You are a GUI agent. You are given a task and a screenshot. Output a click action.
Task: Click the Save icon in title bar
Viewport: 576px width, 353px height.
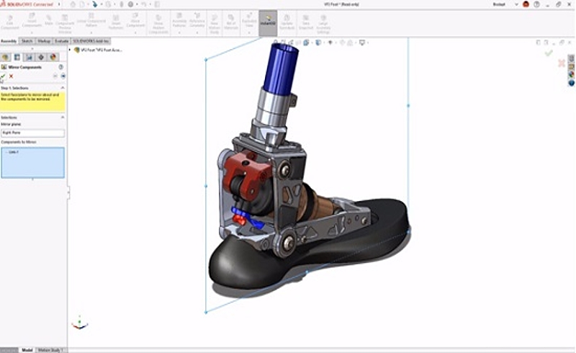[109, 4]
